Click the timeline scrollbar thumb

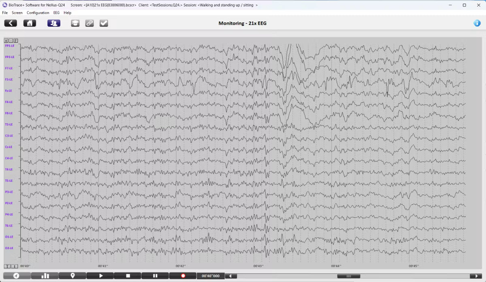click(x=348, y=276)
